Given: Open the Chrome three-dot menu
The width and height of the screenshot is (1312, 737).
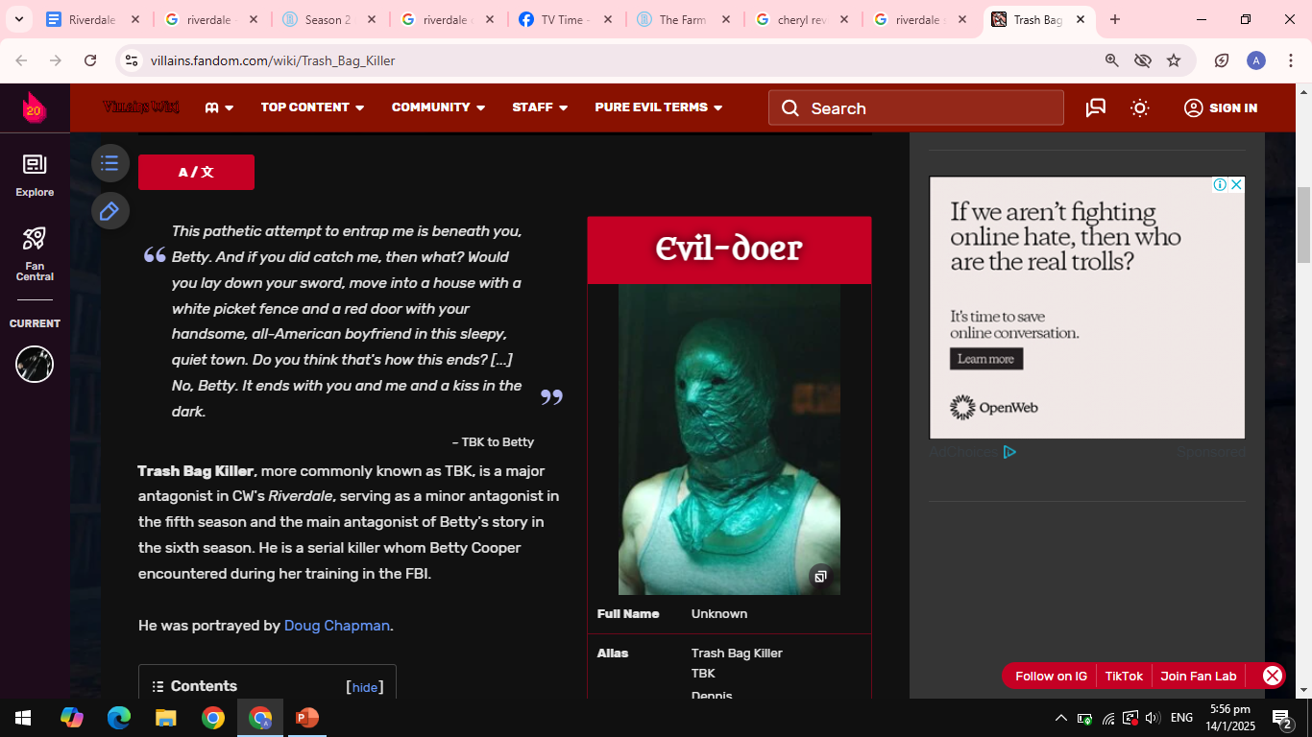Looking at the screenshot, I should coord(1291,60).
